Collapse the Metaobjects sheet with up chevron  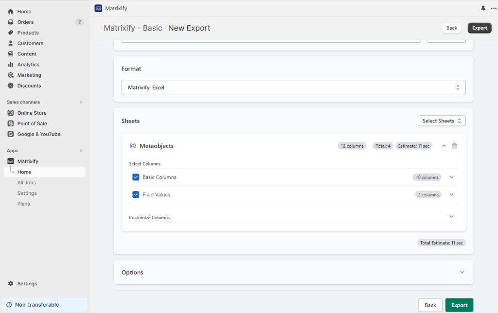443,145
